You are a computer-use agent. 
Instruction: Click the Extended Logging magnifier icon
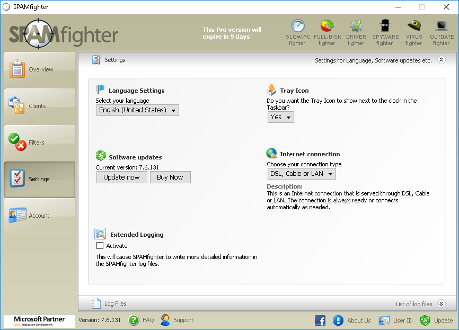coord(100,234)
